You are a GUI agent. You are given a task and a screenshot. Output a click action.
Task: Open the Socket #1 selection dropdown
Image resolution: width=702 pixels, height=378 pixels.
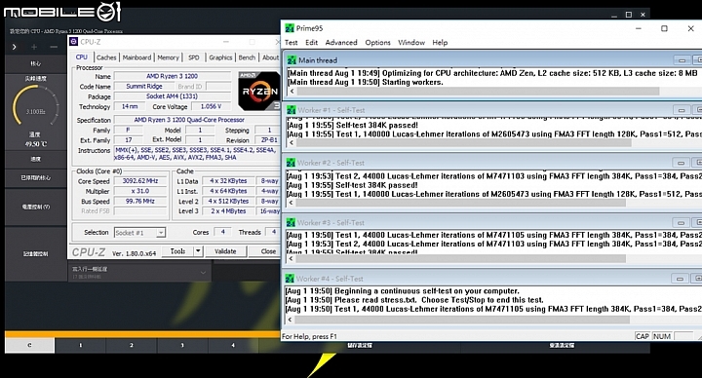pyautogui.click(x=139, y=233)
